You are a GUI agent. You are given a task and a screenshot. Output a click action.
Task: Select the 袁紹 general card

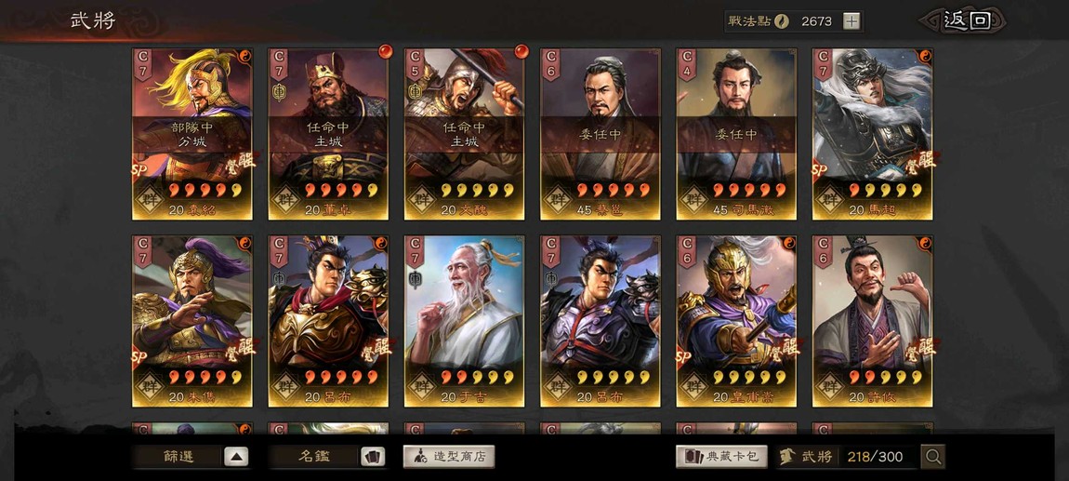click(x=192, y=134)
